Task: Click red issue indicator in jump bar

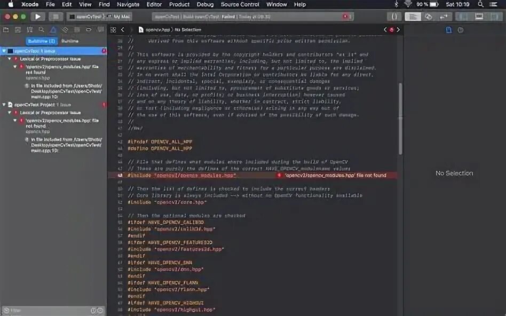Action: (391, 30)
